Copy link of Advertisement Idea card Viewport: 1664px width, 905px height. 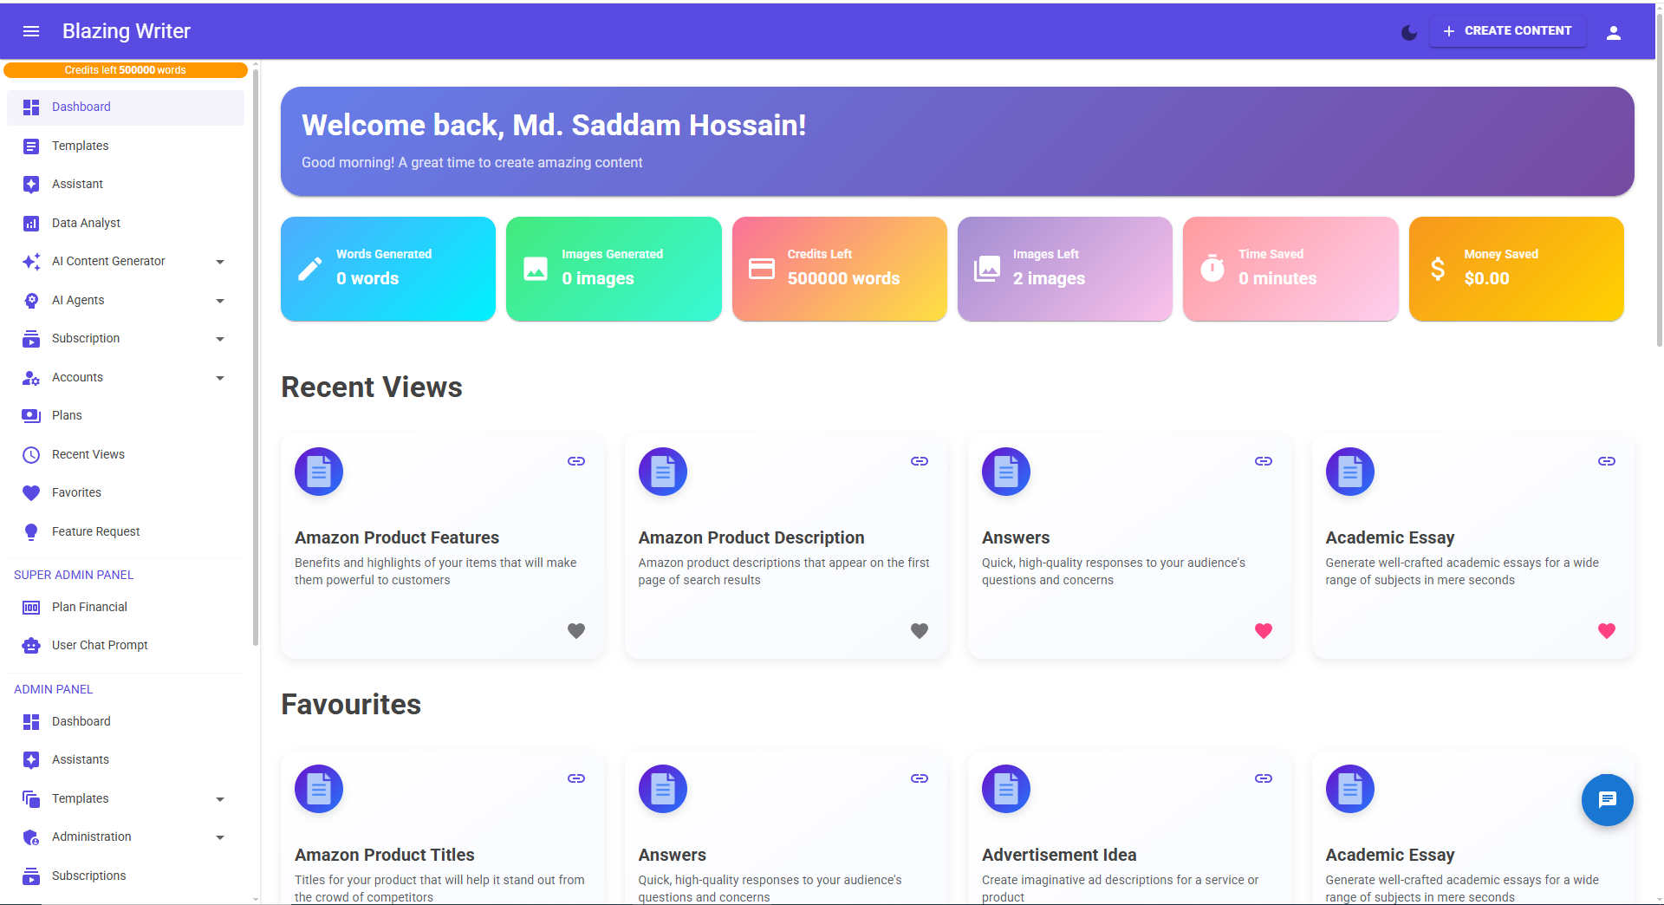pyautogui.click(x=1264, y=778)
